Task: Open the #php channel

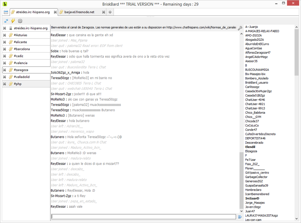Action: coord(17,84)
